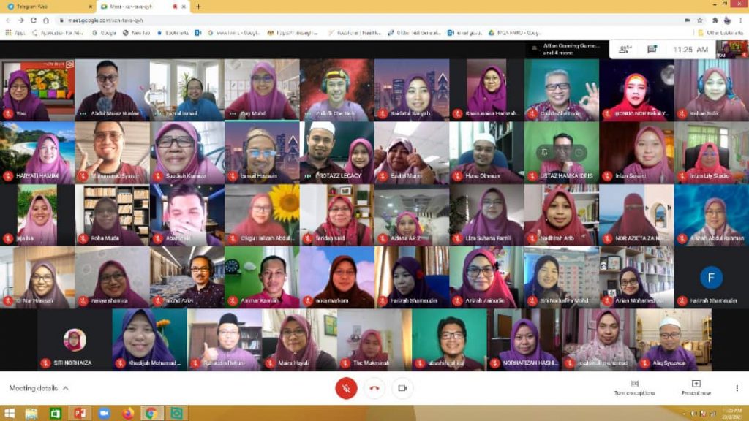The width and height of the screenshot is (749, 421).
Task: Open the Apps shortcut in bookmarks bar
Action: coord(13,33)
